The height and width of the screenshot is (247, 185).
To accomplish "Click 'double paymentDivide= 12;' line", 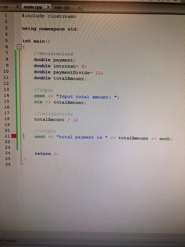I will (68, 72).
